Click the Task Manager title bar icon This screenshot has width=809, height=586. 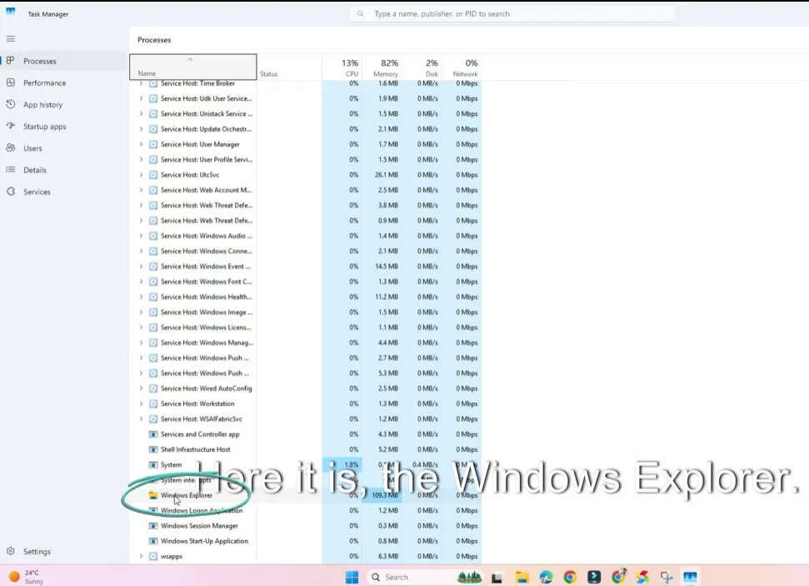click(x=11, y=12)
